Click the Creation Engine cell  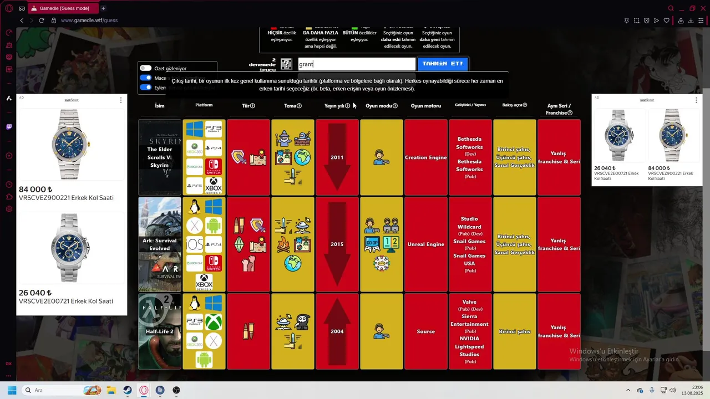(x=426, y=157)
